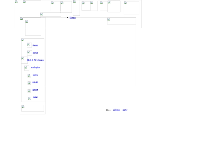Follow the mint link

35,97
